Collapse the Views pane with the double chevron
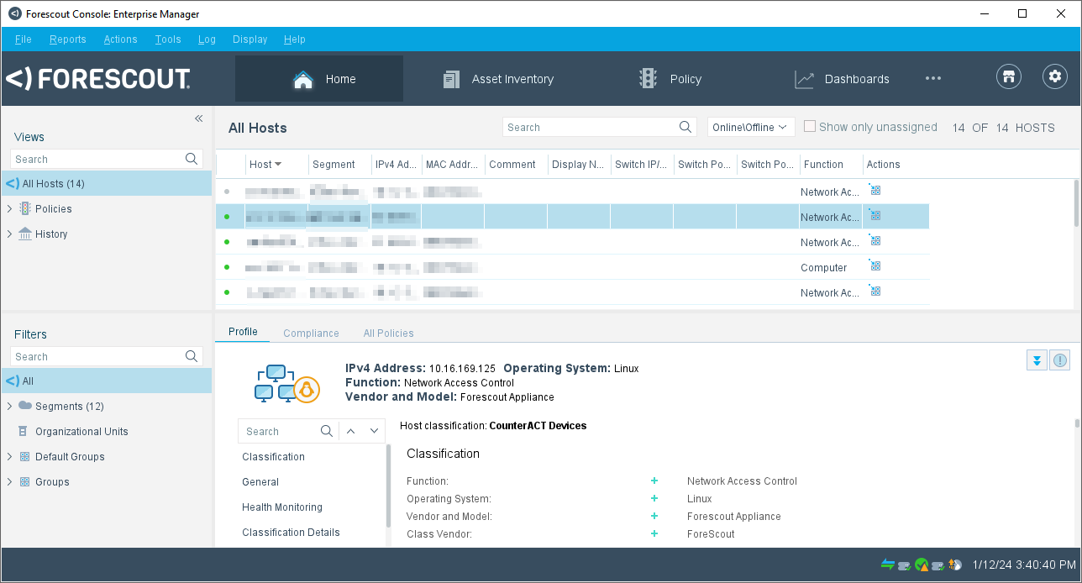1082x583 pixels. 199,118
